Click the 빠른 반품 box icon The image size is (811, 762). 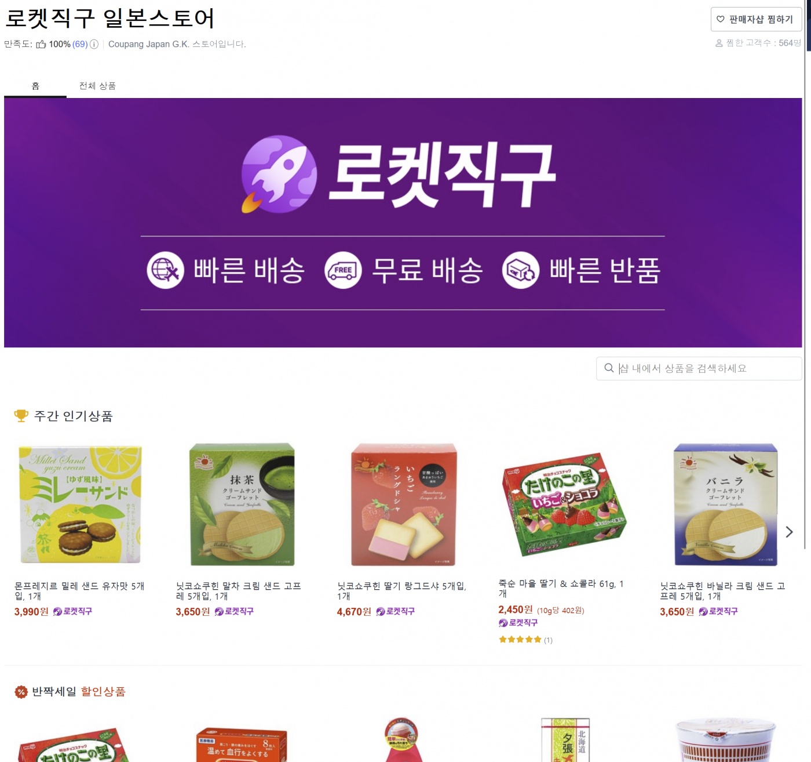click(x=521, y=270)
